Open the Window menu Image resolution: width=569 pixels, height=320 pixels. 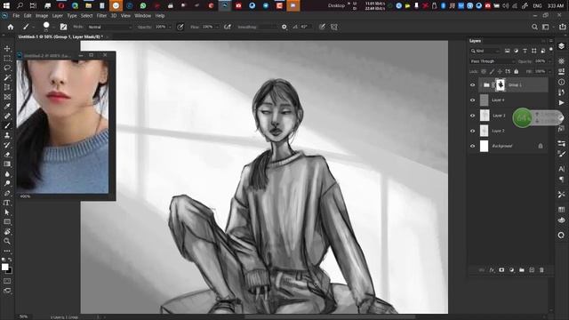coord(142,16)
